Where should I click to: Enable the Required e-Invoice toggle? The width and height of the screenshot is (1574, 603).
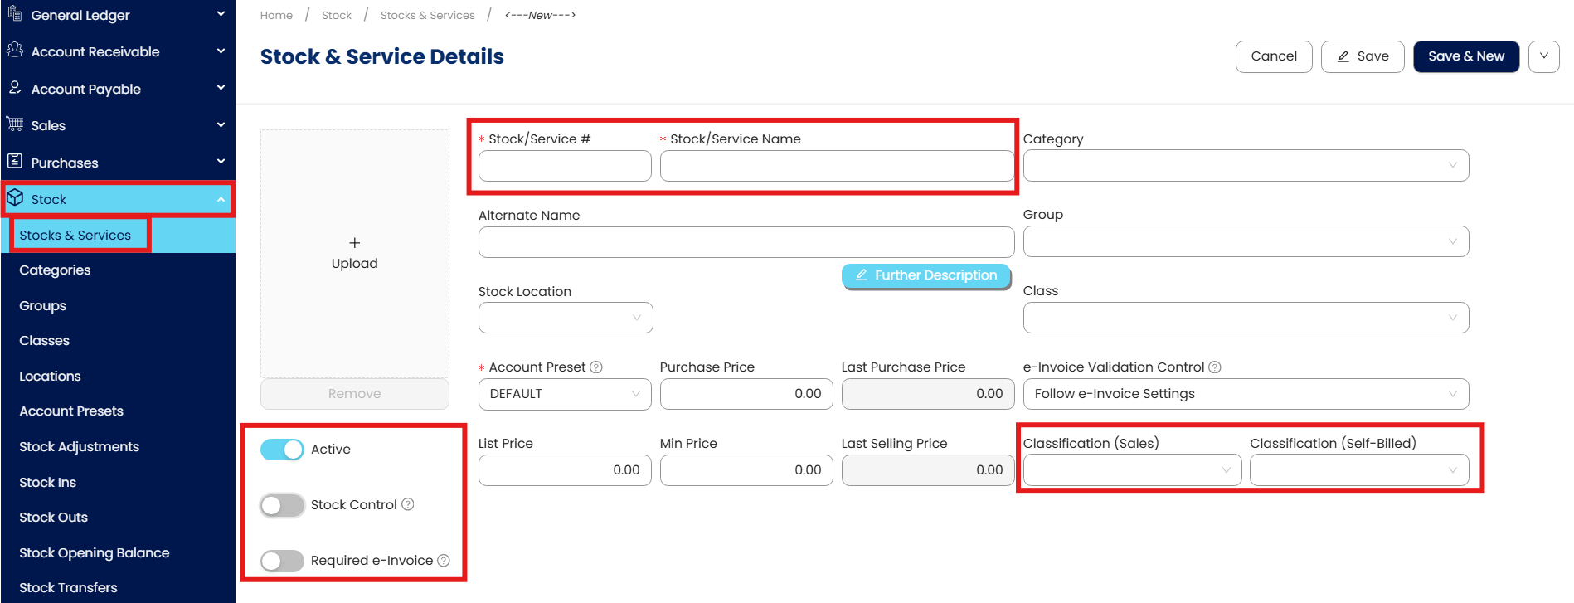pyautogui.click(x=282, y=561)
